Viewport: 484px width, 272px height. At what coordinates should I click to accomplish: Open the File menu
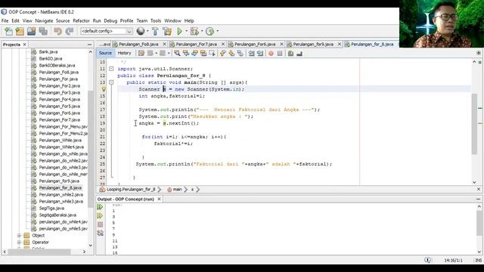[x=5, y=20]
